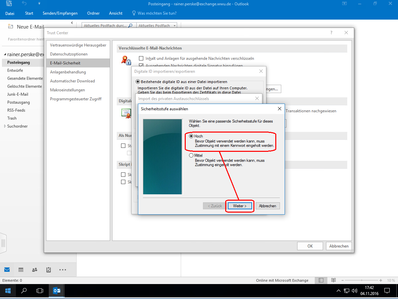The image size is (398, 299).
Task: Click the Outlook icon in Windows taskbar
Action: 57,291
